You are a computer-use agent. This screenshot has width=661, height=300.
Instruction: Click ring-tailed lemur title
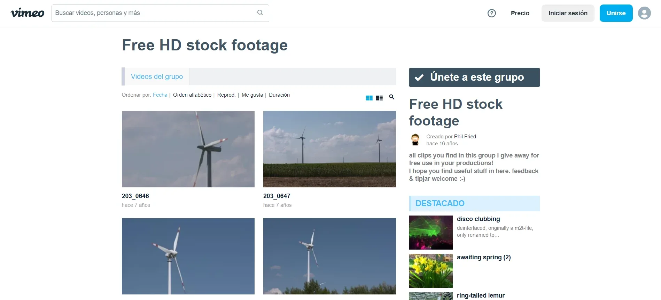[x=481, y=295]
